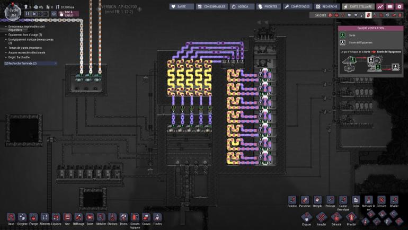Viewport: 408px width, 230px height.
Task: Toggle the highlighted ventilation overlay icon
Action: click(x=368, y=15)
